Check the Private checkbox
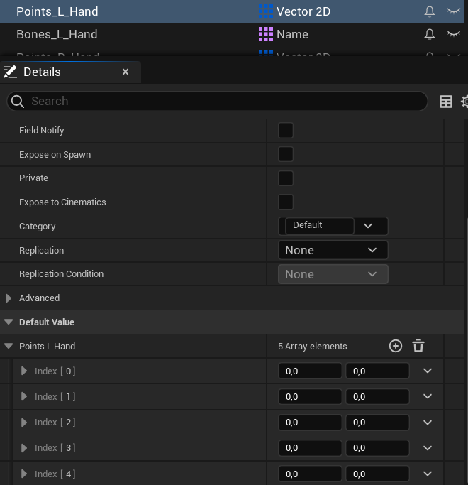Viewport: 468px width, 485px height. (286, 178)
